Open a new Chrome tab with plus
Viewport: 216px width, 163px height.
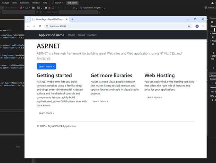[72, 19]
